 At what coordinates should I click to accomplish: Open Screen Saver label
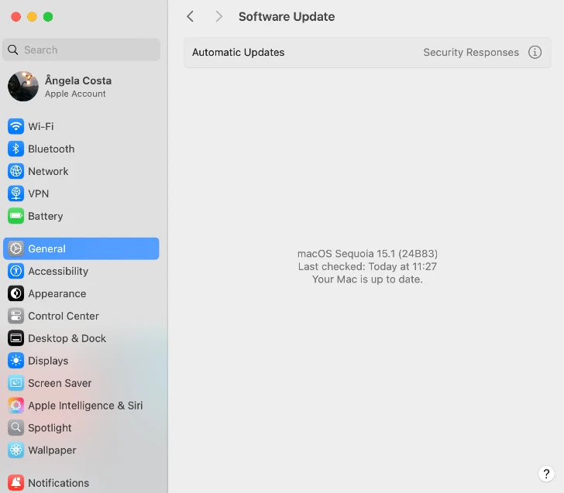tap(60, 383)
